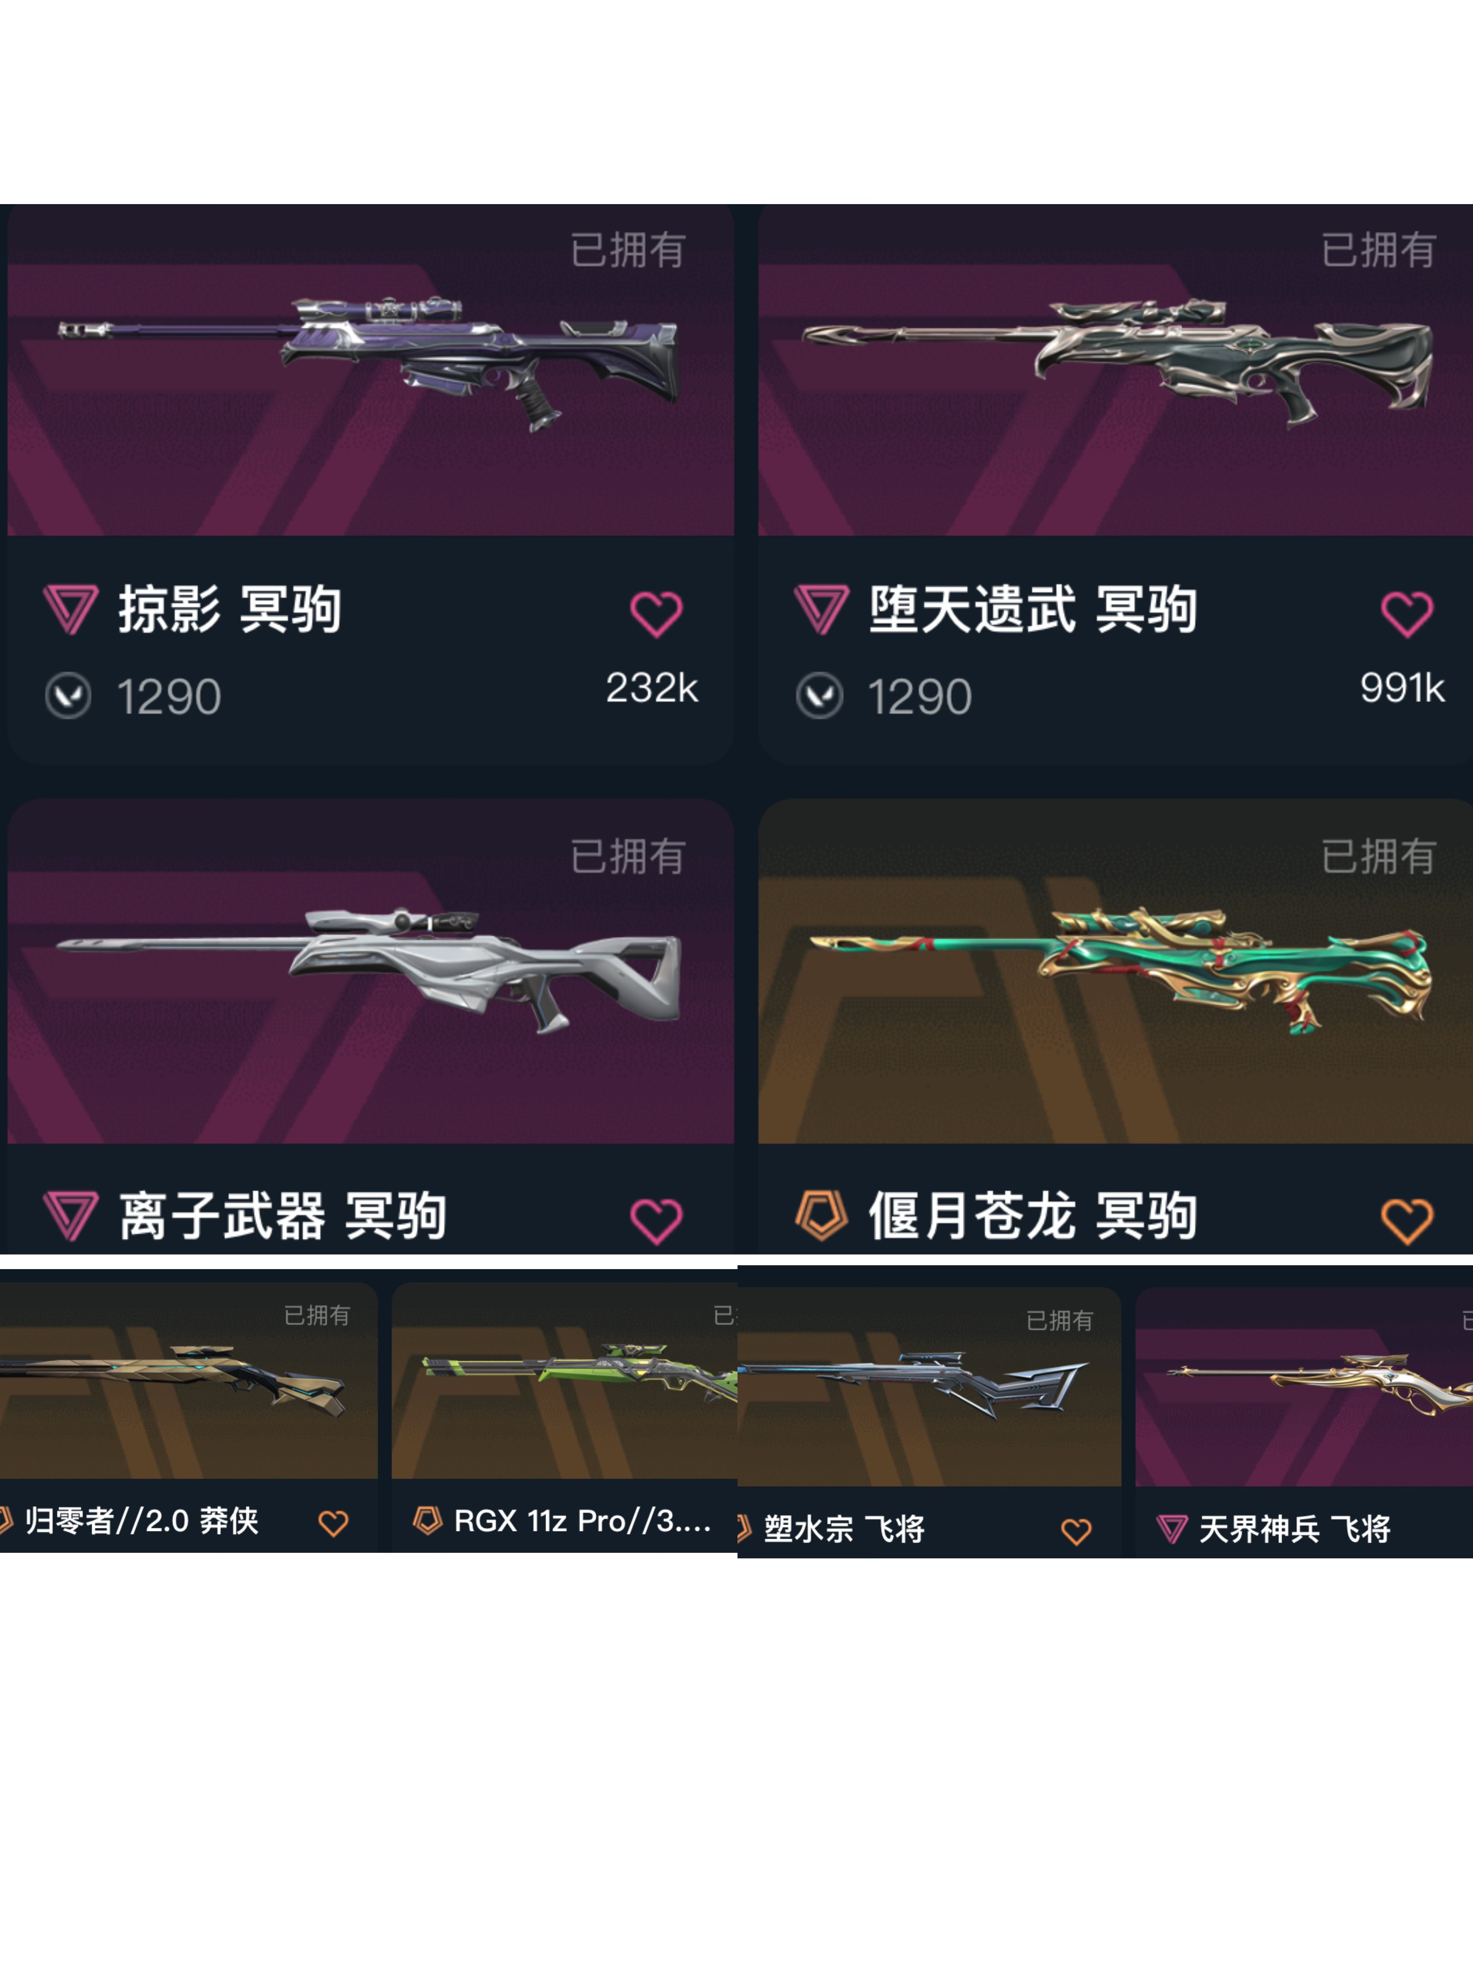Click the VP coin icon under 堕天遗武
This screenshot has height=1964, width=1473.
(x=820, y=695)
